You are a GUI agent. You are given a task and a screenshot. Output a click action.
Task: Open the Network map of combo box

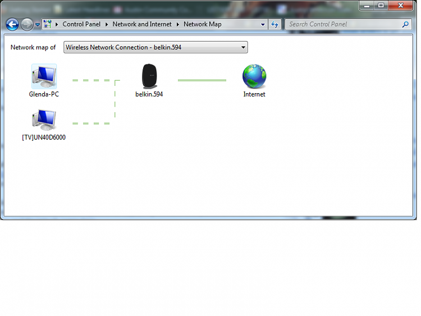[155, 47]
